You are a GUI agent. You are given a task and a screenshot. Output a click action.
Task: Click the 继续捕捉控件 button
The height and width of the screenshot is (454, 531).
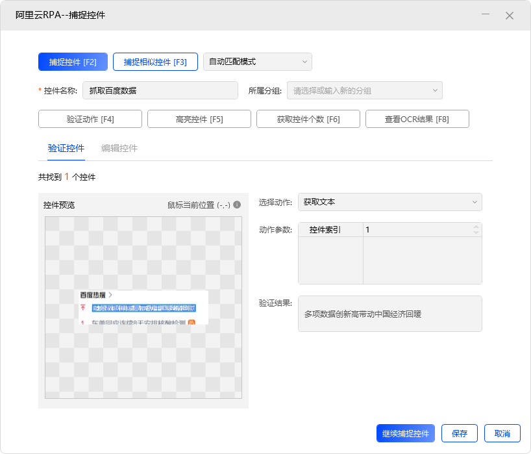click(x=405, y=433)
